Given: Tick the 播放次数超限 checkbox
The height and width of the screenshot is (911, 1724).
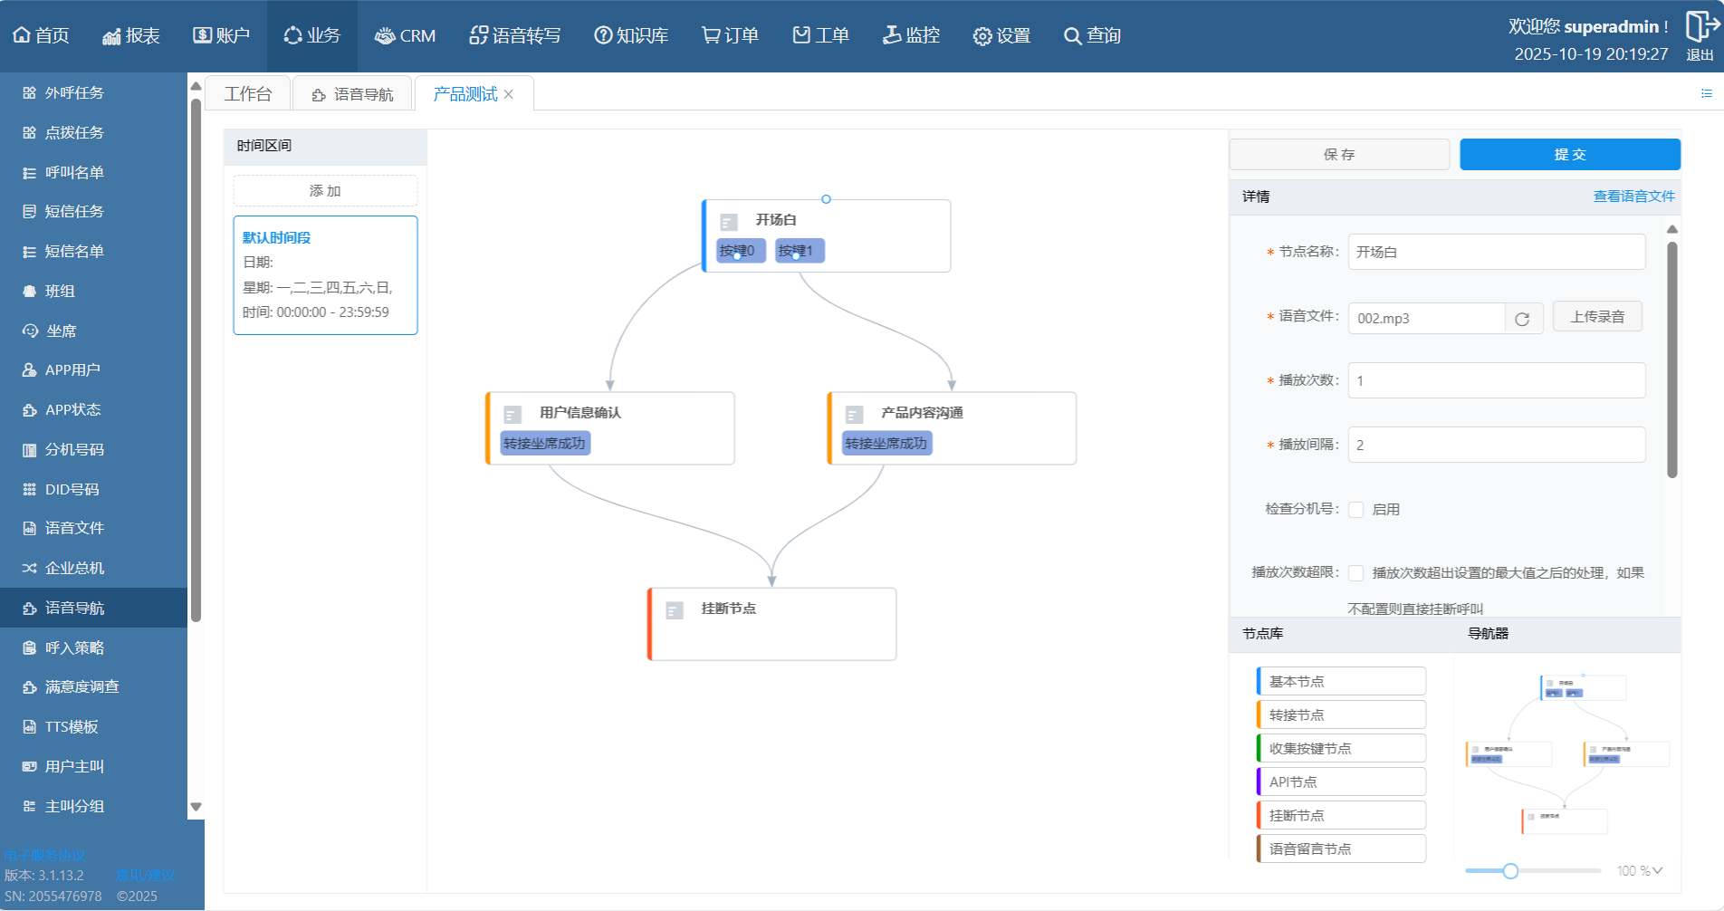Looking at the screenshot, I should coord(1355,573).
